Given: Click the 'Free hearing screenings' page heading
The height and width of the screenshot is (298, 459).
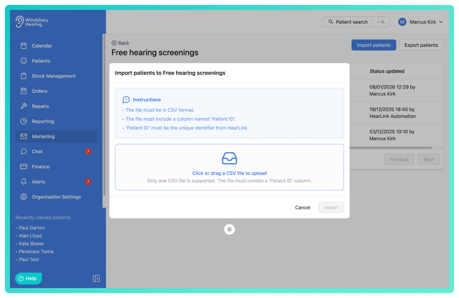Looking at the screenshot, I should coord(155,53).
